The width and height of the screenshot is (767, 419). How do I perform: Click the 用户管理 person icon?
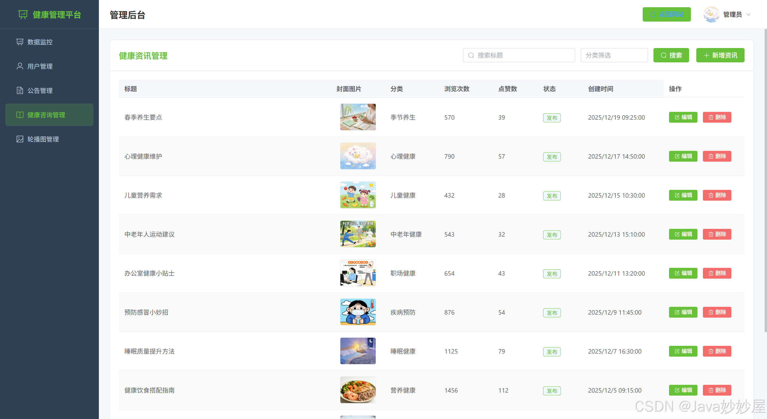coord(20,66)
